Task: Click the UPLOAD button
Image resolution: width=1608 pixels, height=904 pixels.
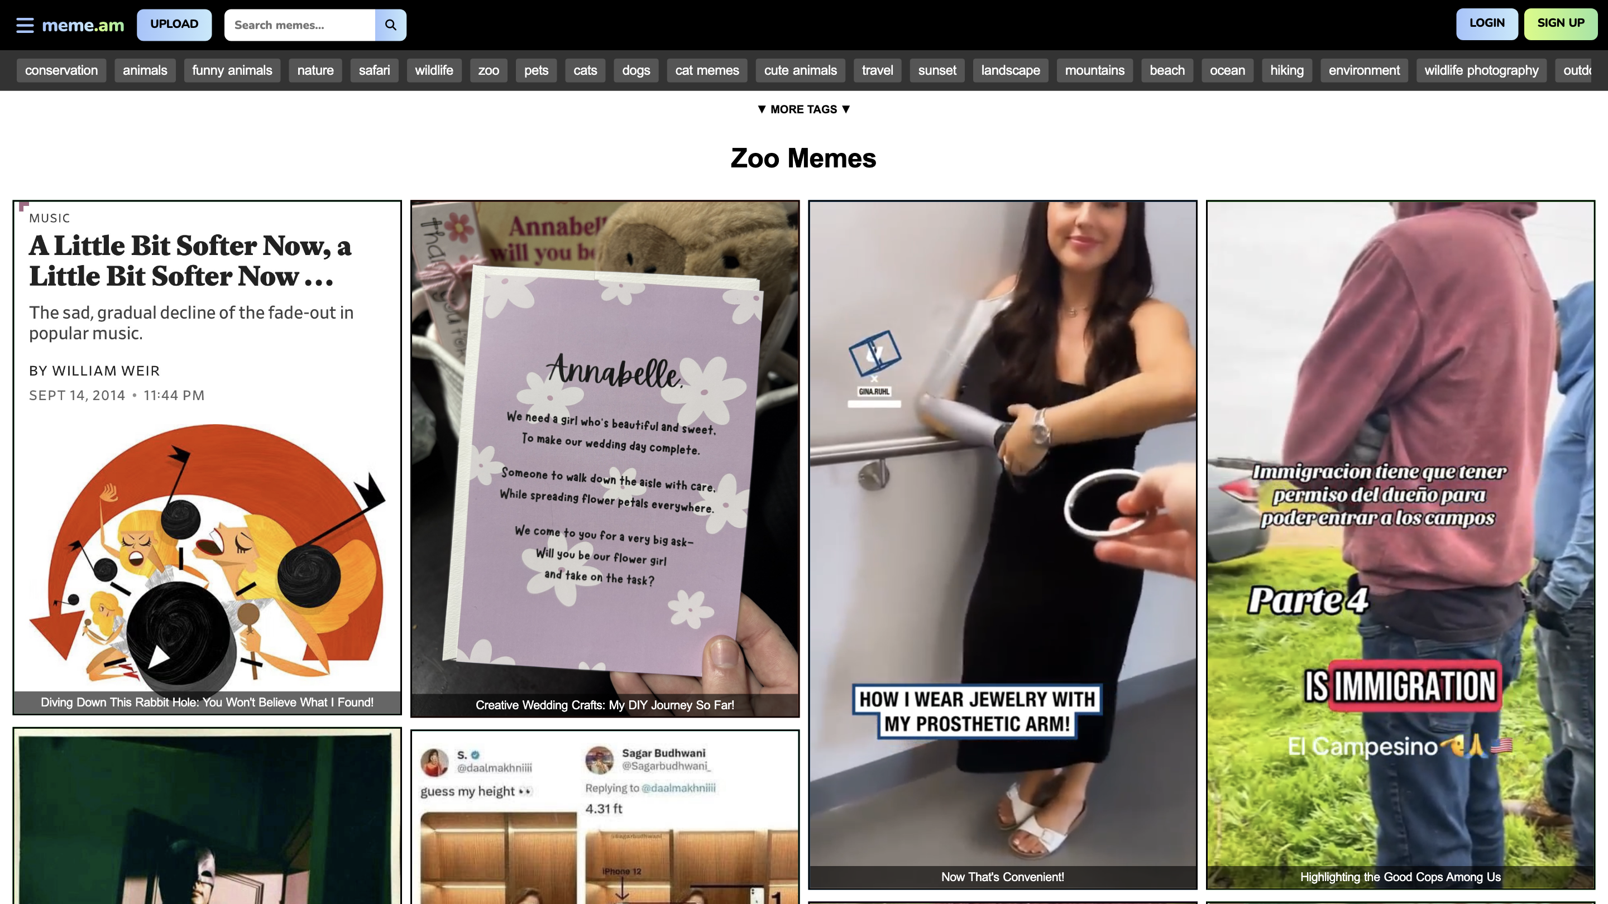Action: (x=174, y=25)
